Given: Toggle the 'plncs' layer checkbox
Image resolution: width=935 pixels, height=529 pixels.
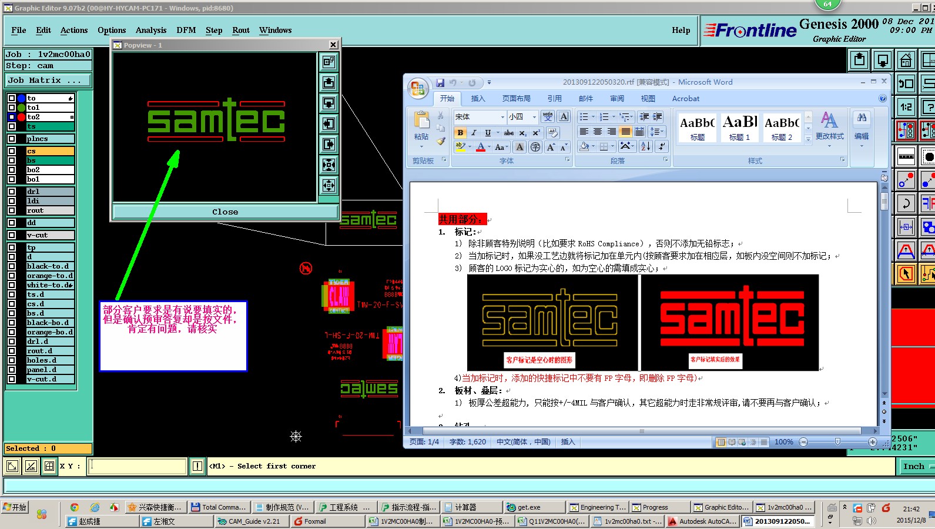Looking at the screenshot, I should tap(11, 139).
